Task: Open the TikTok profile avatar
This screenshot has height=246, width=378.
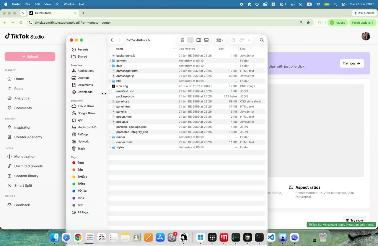Action: point(366,36)
